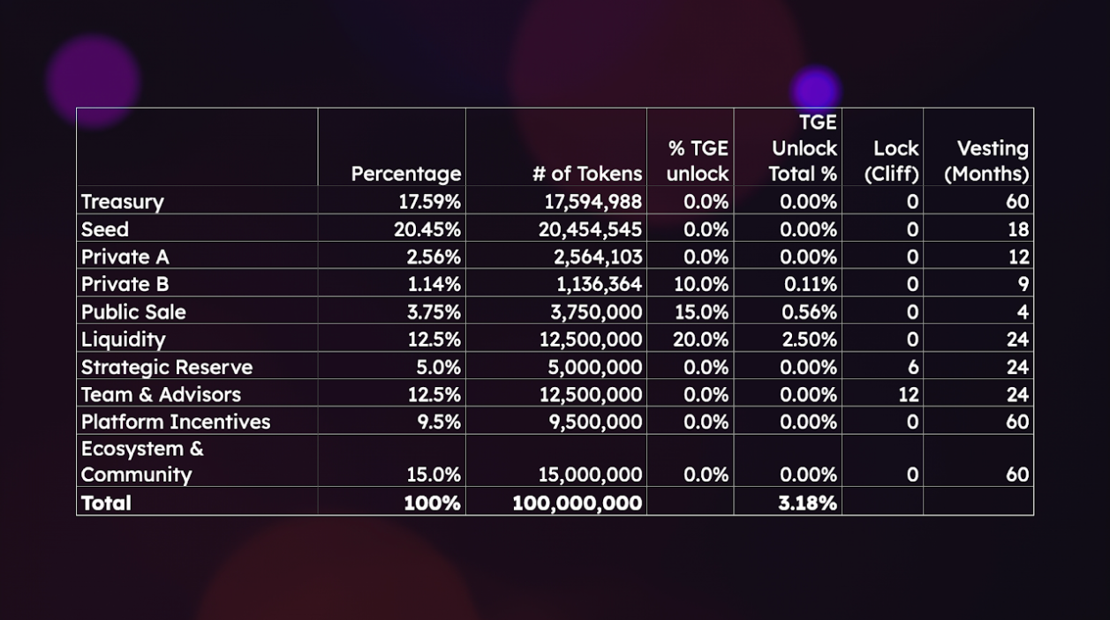Select the Lock (Cliff) column header
This screenshot has width=1110, height=620.
(x=892, y=161)
